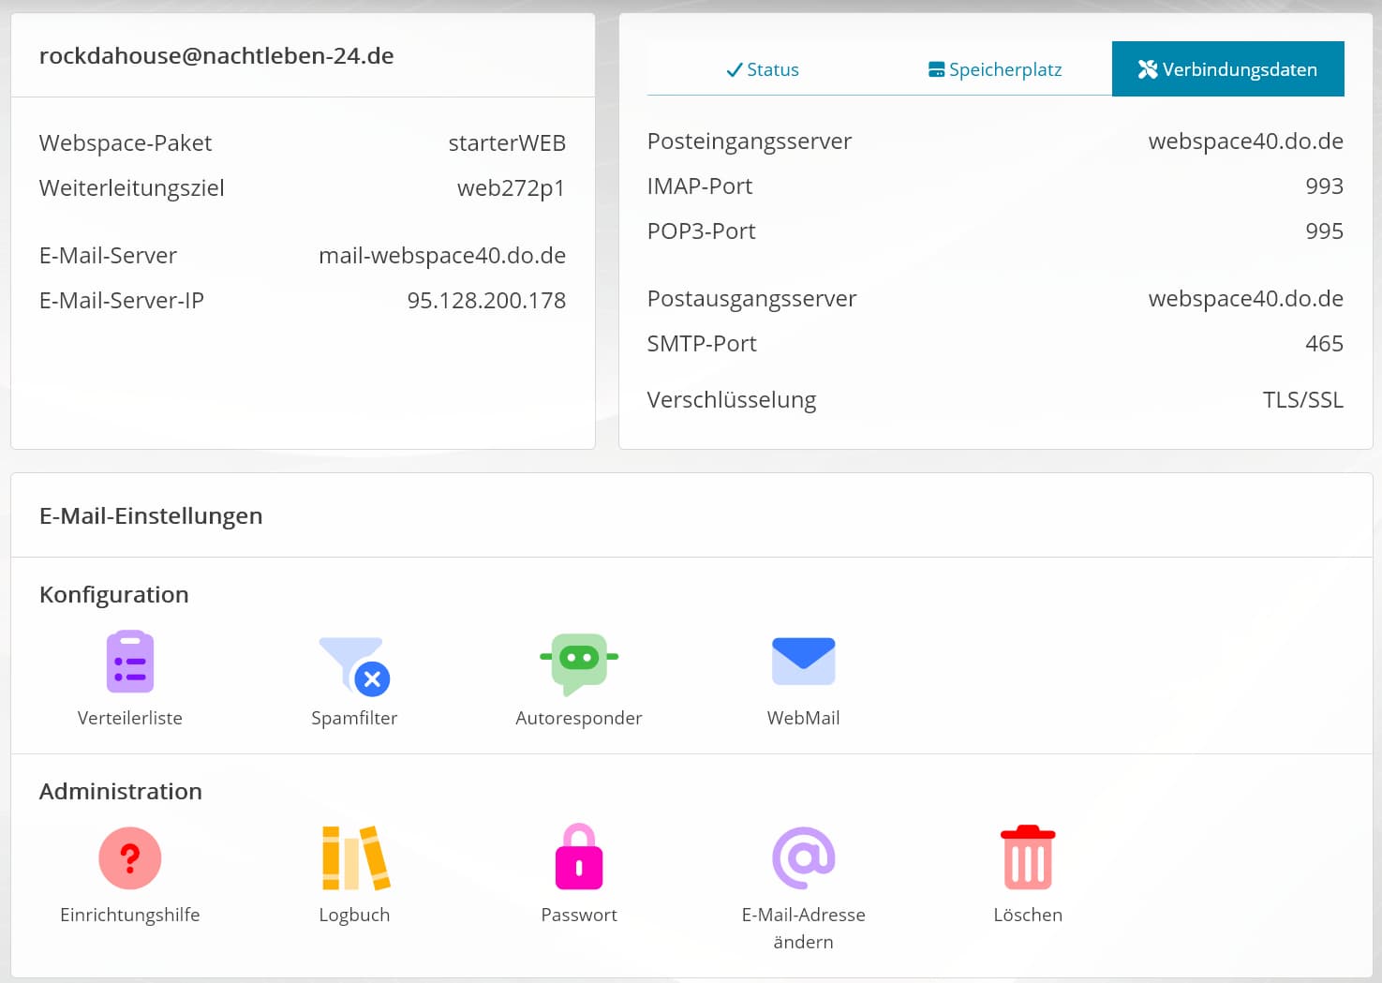This screenshot has height=983, width=1382.
Task: Click the rockdahouse@nachtleben-24.de heading
Action: coord(216,56)
